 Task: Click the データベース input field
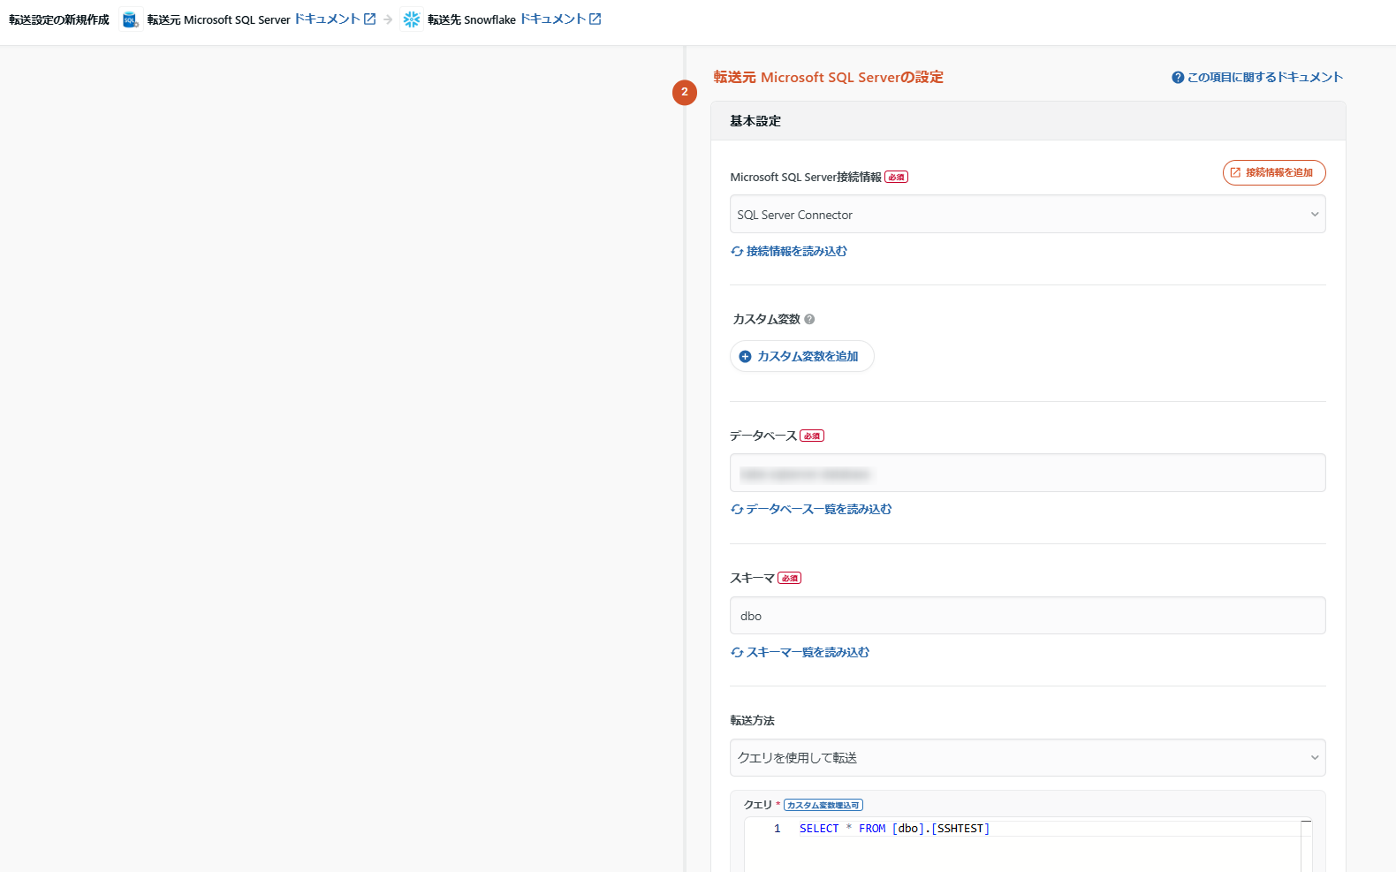point(1028,473)
